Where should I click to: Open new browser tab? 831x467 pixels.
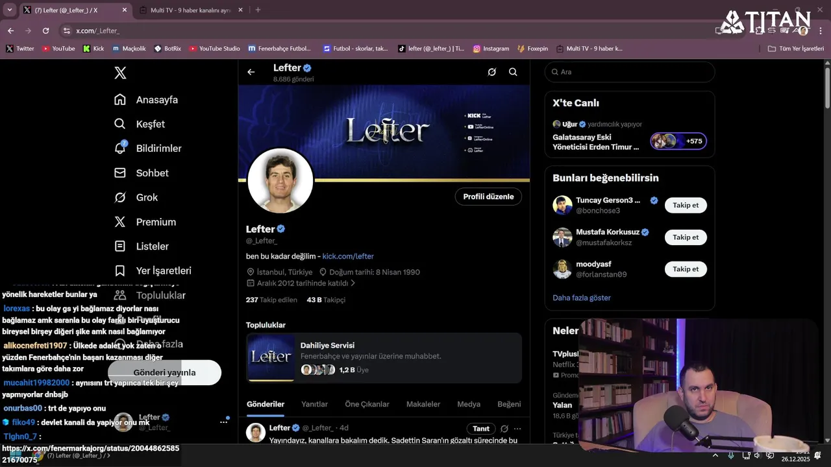tap(258, 10)
